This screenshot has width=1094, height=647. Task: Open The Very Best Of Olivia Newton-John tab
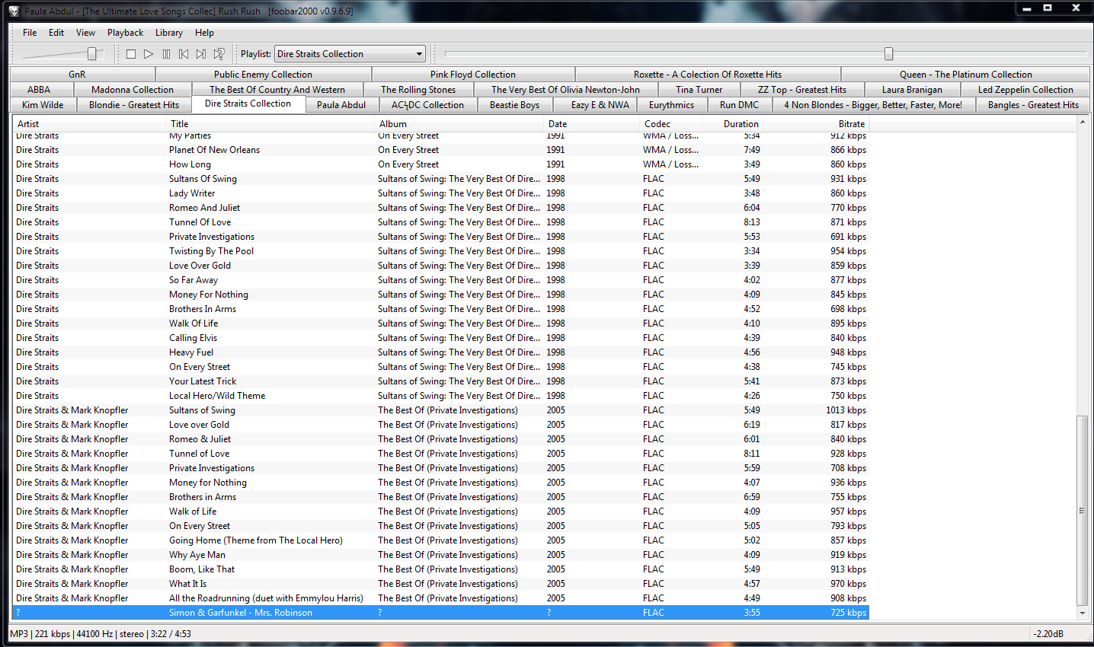point(565,90)
